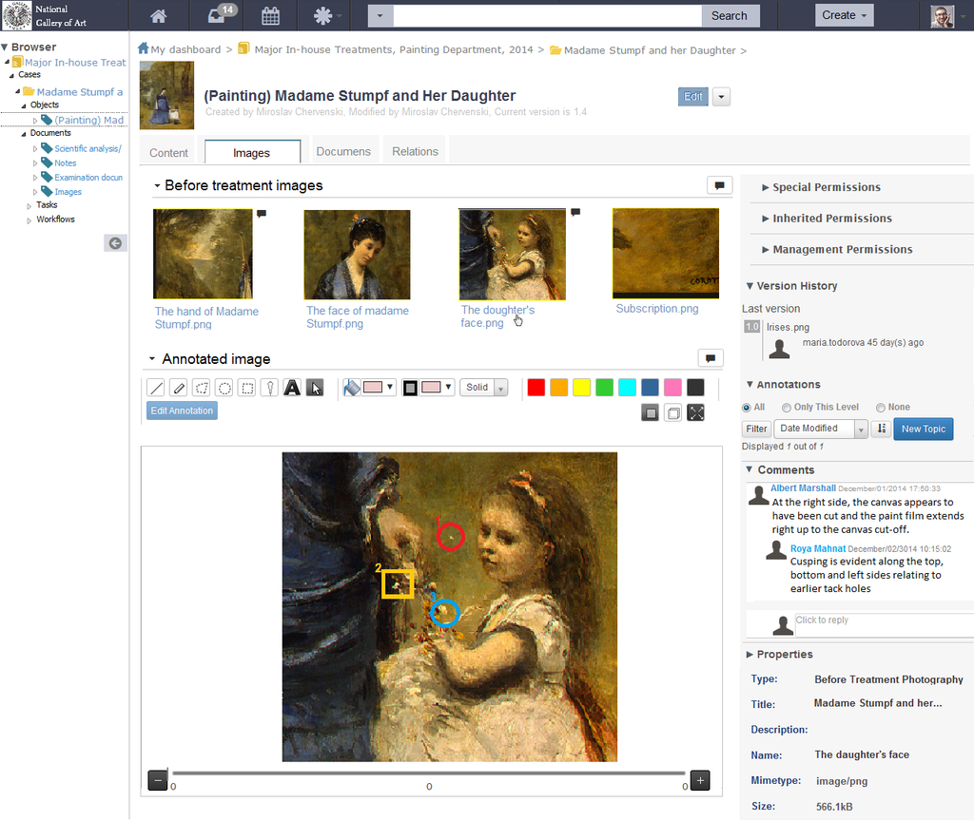Screen dimensions: 974x821
Task: Select the pin marker tool
Action: pos(269,389)
